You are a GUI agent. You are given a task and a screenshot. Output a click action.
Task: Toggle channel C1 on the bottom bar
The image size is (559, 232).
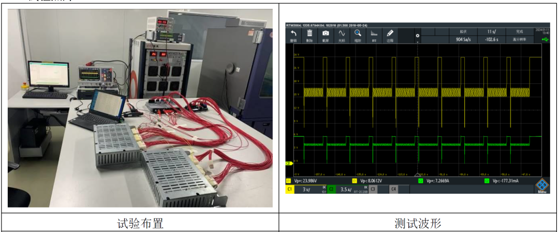point(290,190)
